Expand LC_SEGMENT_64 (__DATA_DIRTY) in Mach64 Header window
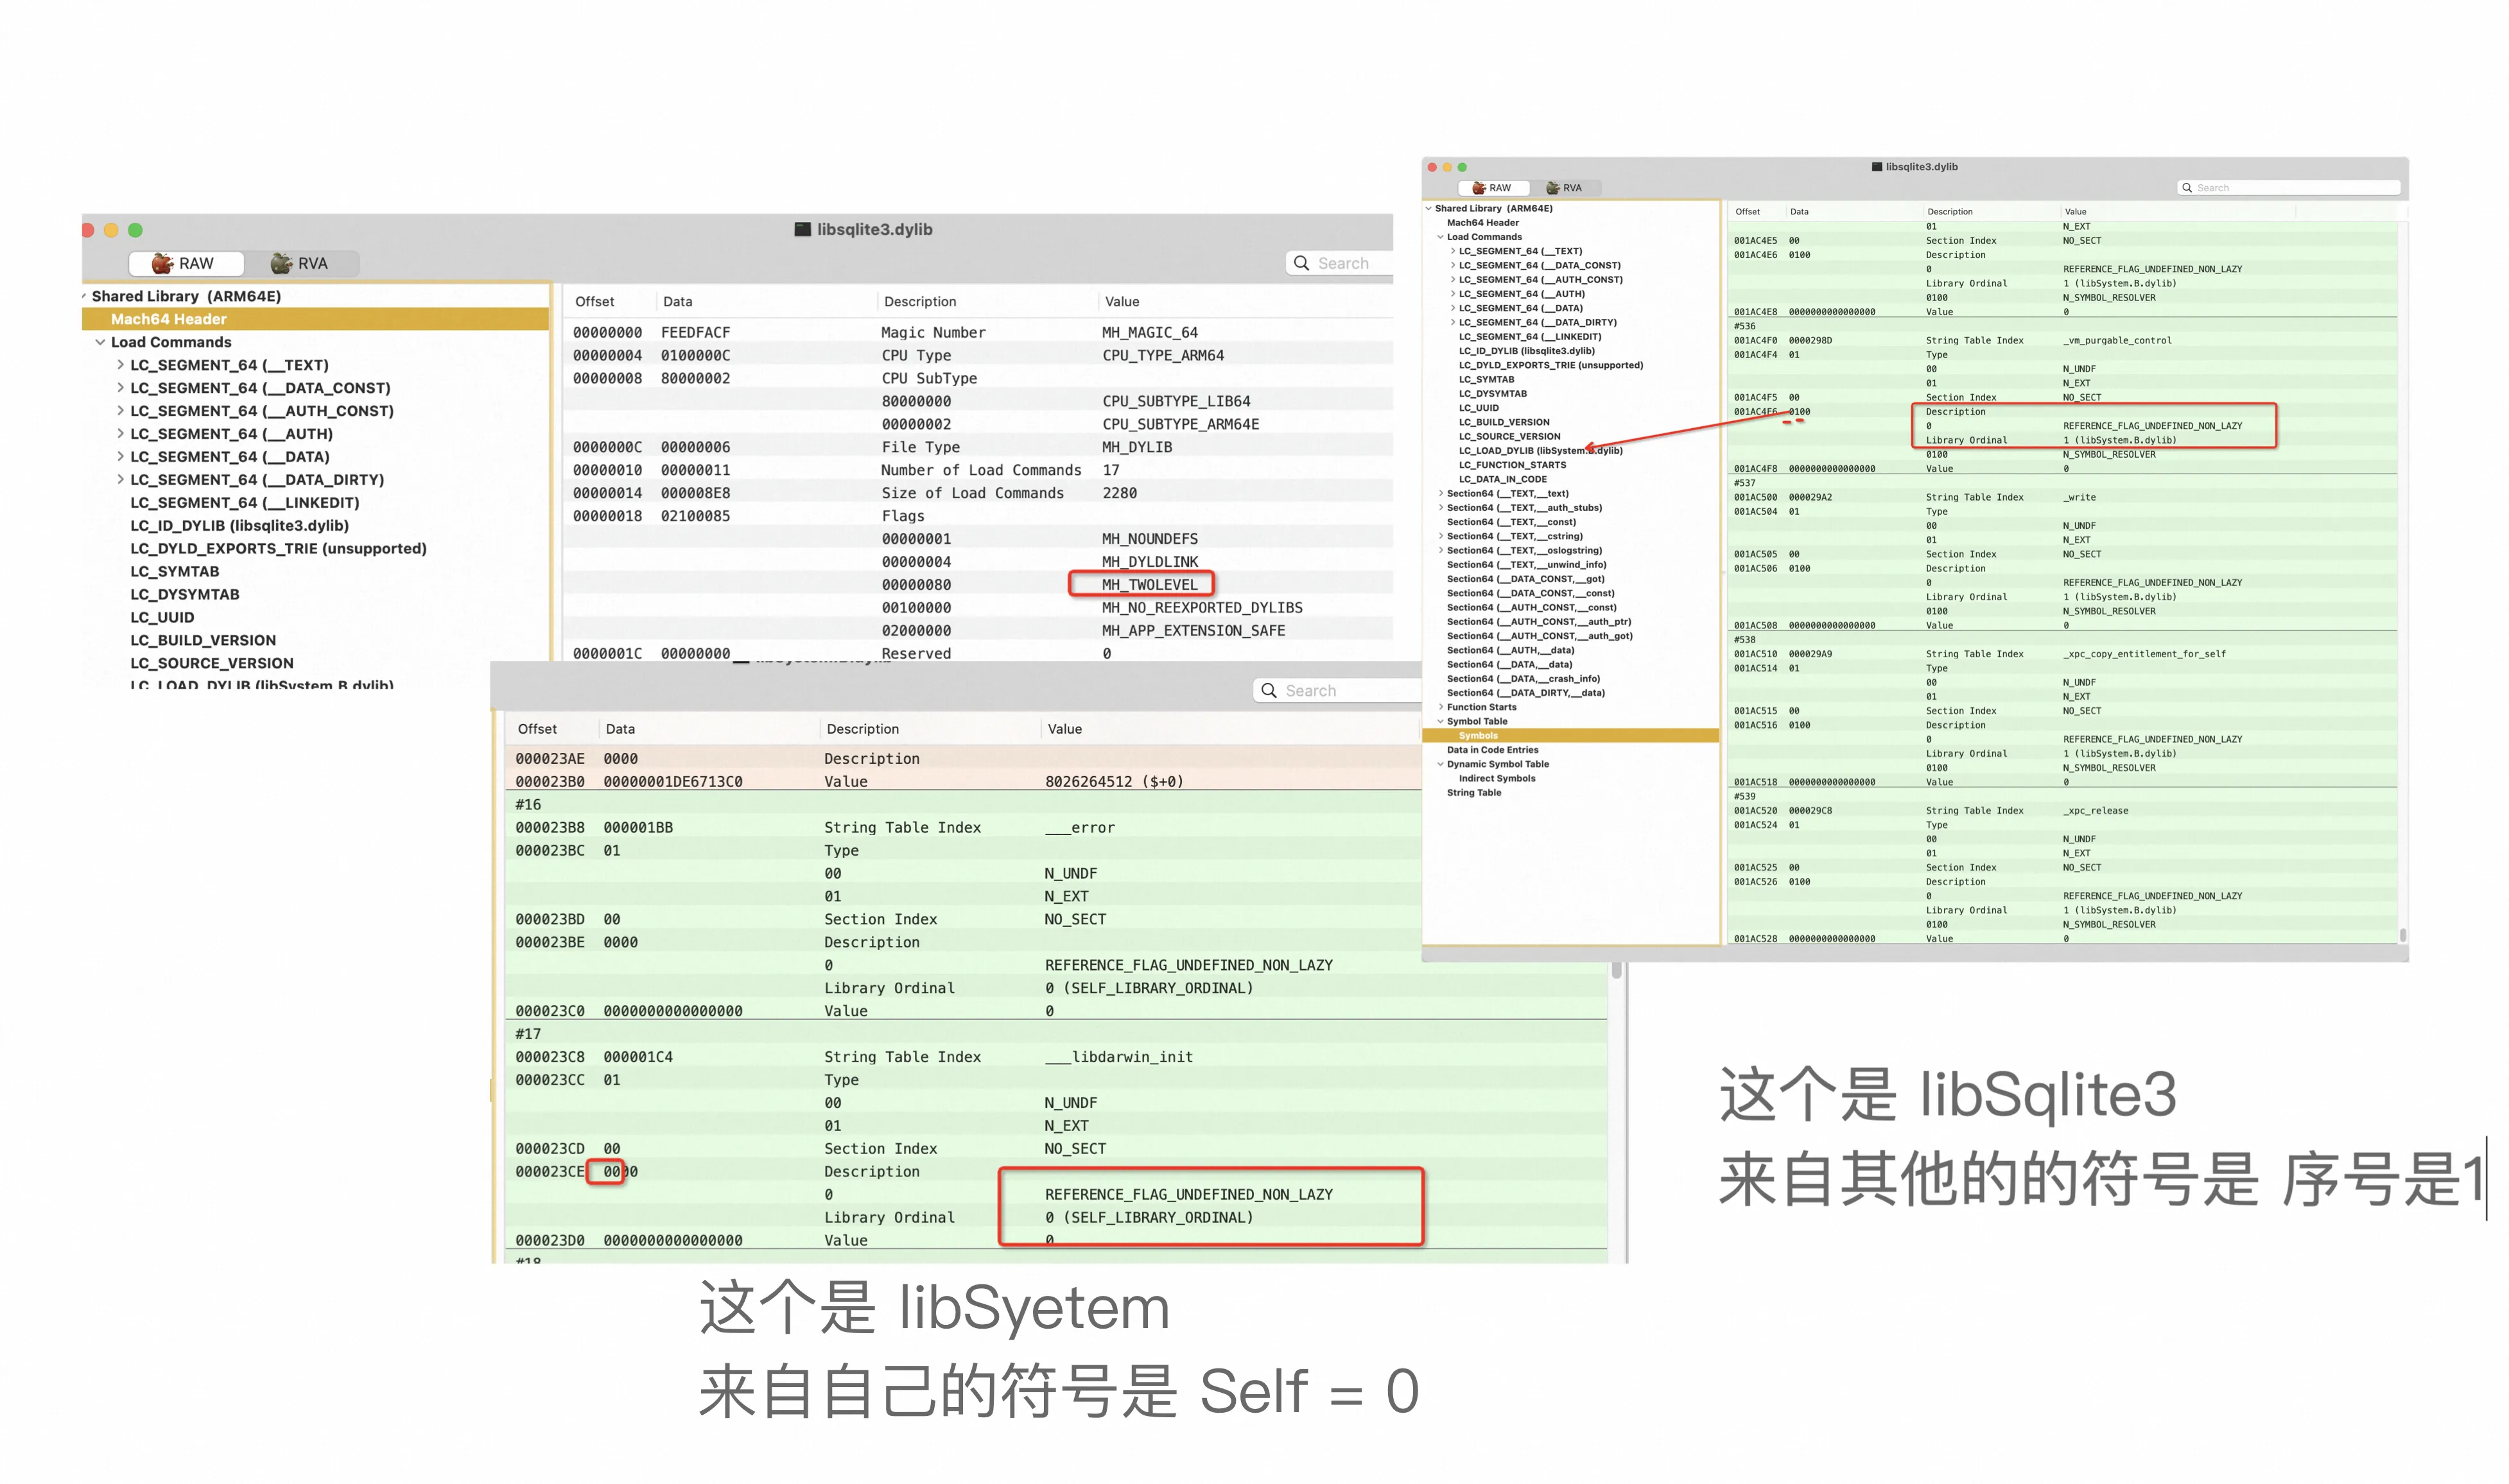Screen dimensions: 2509x1484 pos(120,480)
